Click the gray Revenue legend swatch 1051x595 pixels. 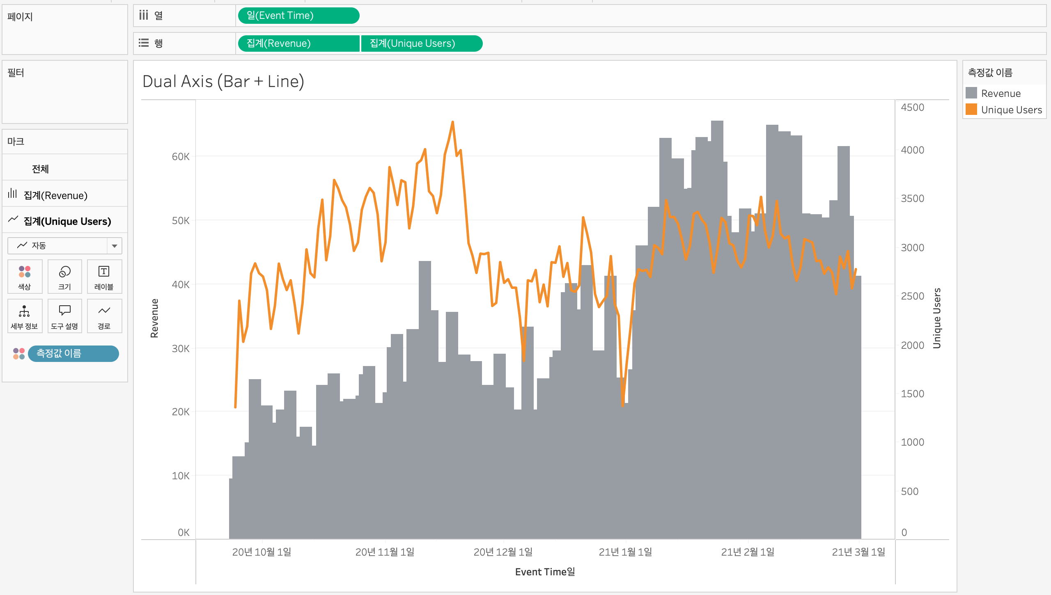pos(971,93)
